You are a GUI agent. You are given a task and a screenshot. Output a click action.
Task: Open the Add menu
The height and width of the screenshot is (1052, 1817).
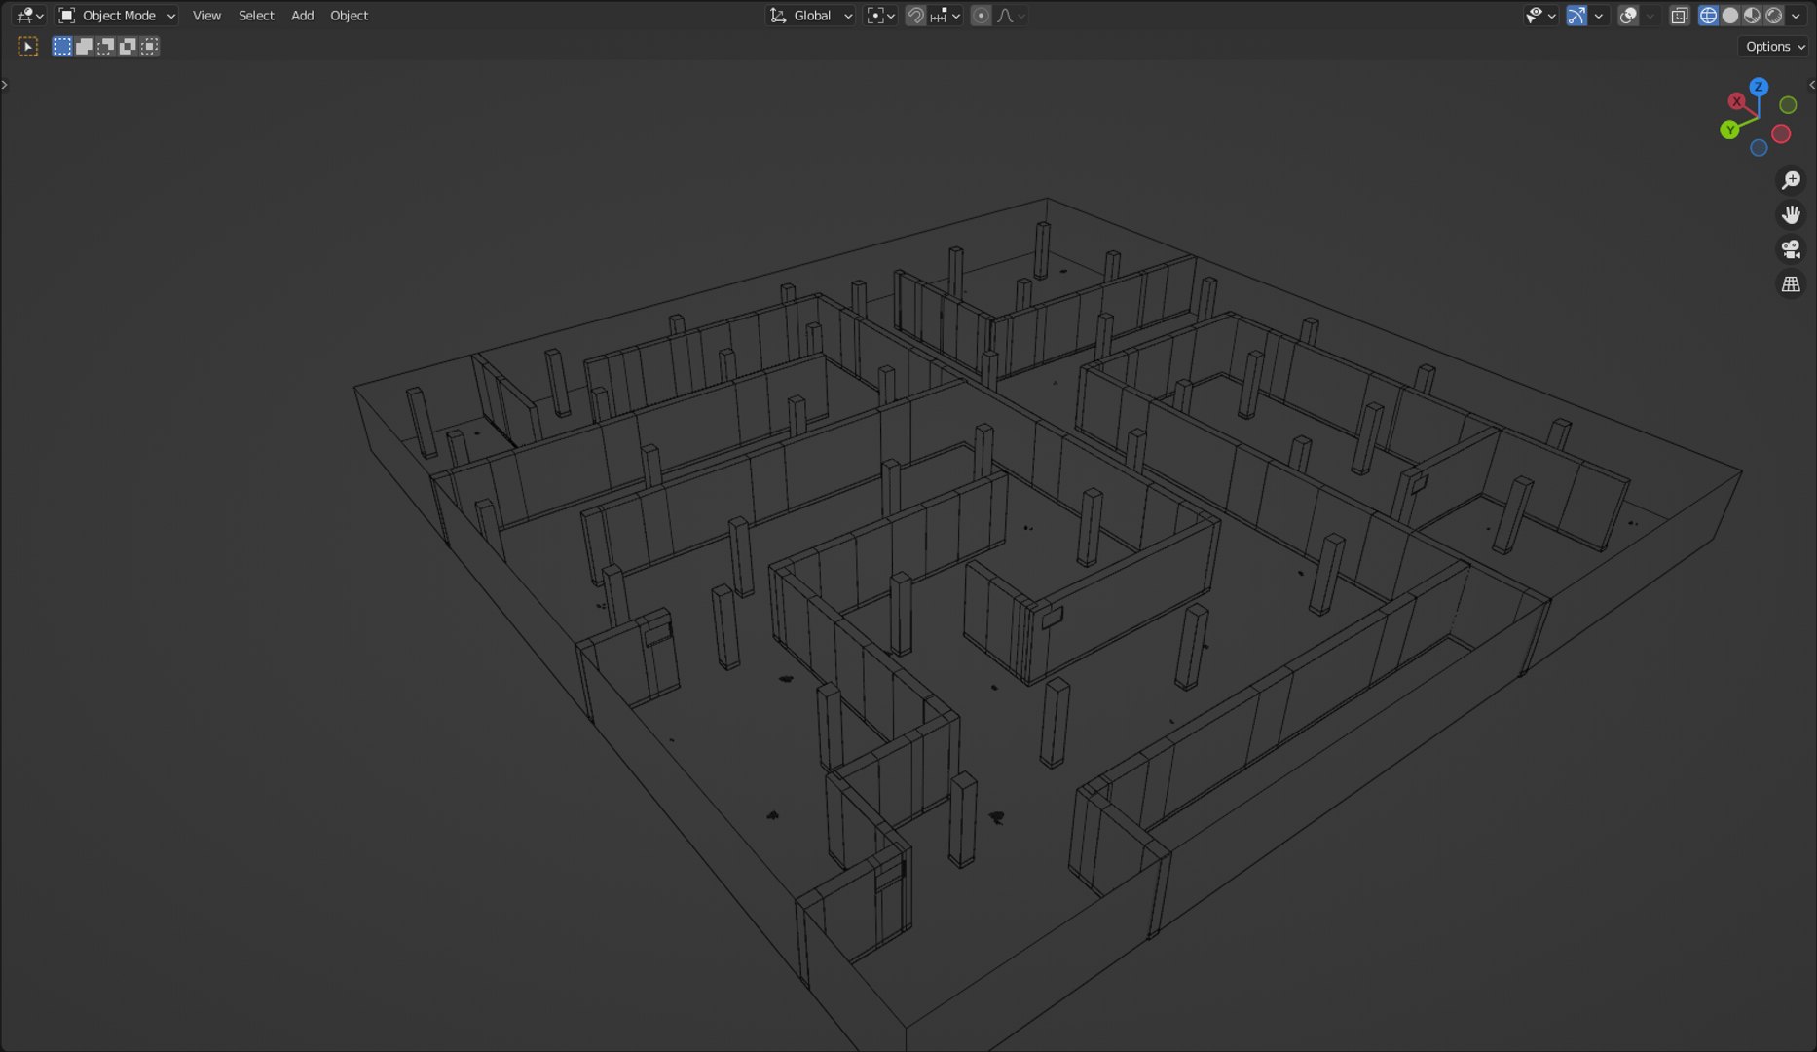(x=303, y=16)
